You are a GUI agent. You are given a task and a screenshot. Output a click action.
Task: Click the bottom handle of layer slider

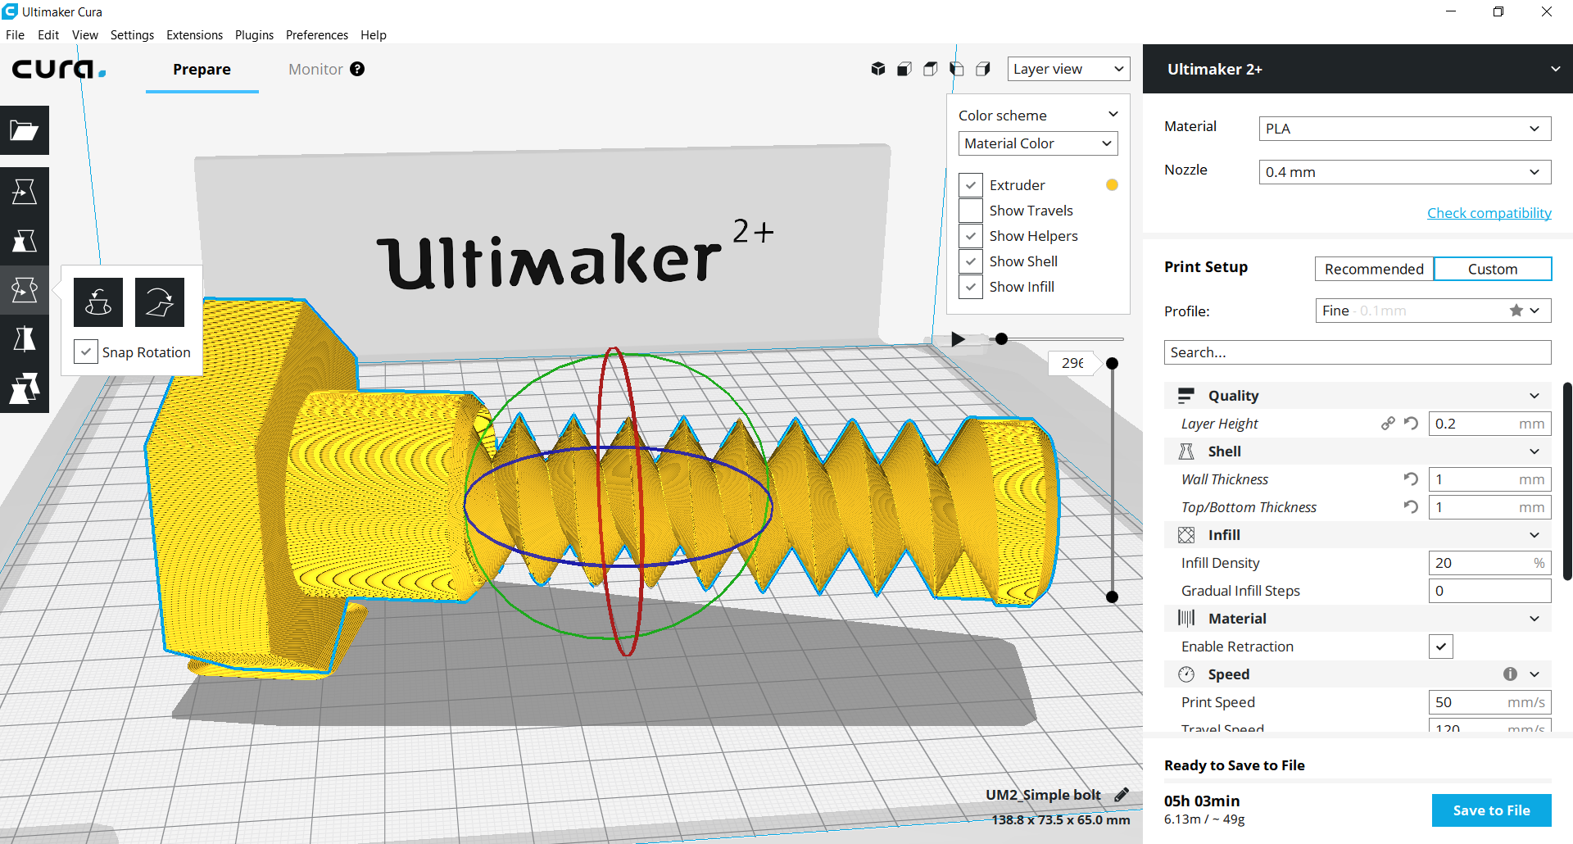click(x=1112, y=597)
